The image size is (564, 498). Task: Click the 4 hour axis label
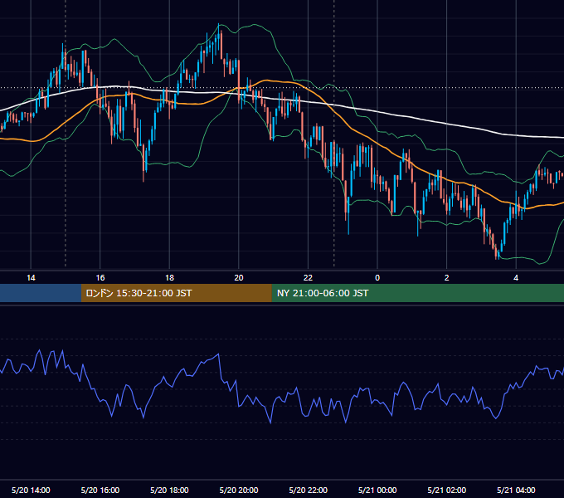click(x=516, y=278)
